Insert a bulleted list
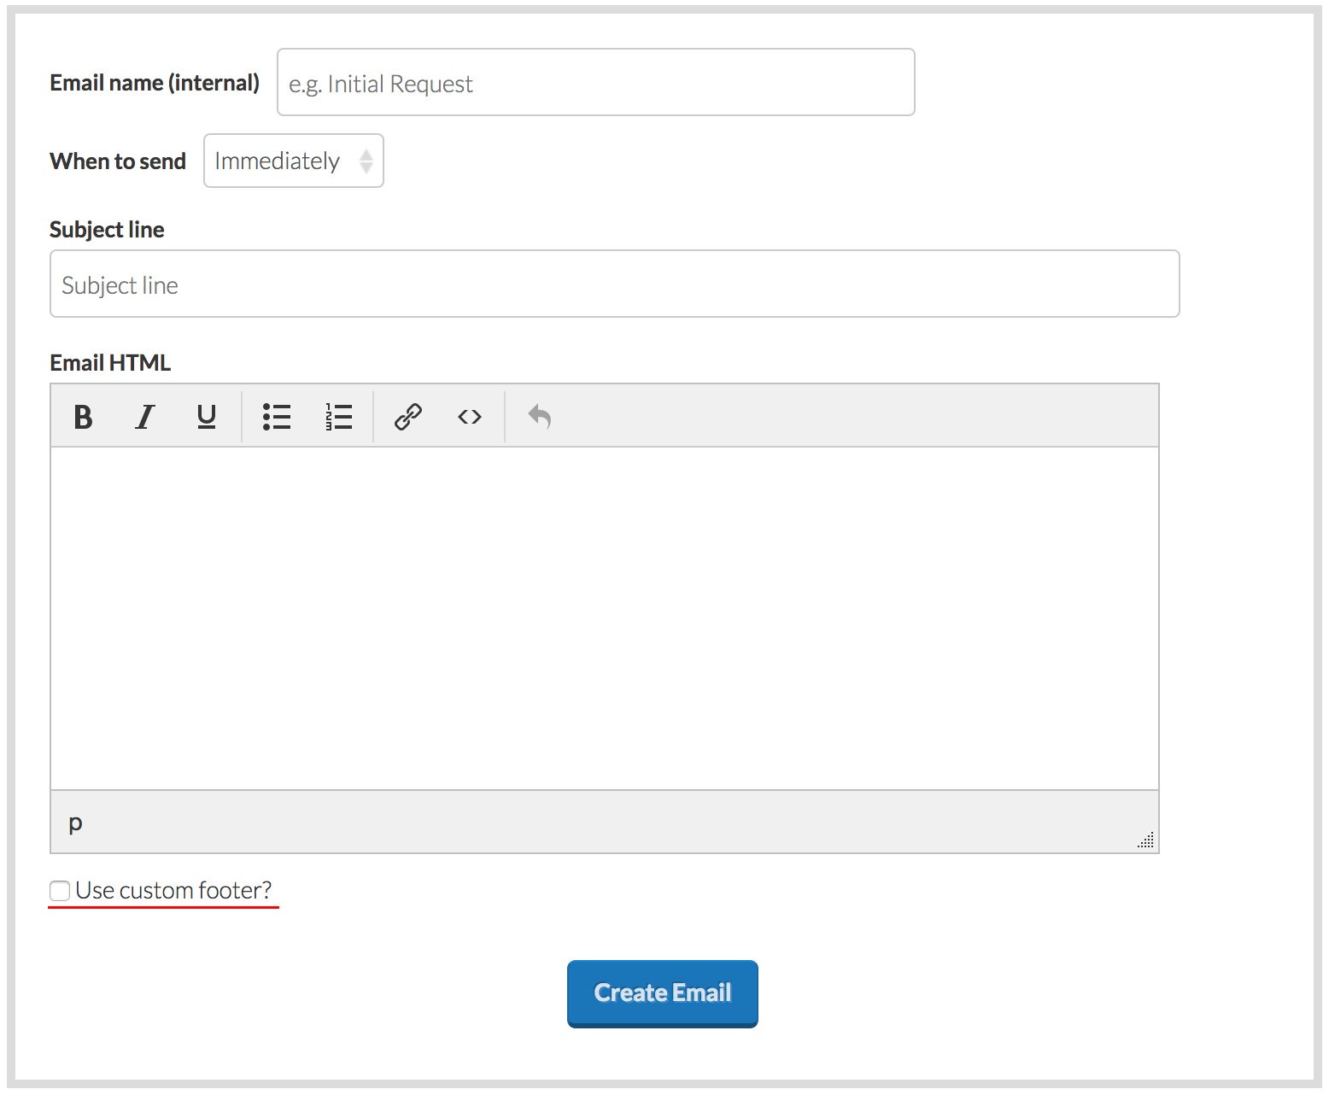Image resolution: width=1329 pixels, height=1095 pixels. (277, 417)
